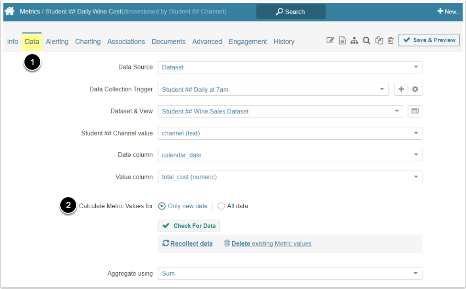466x289 pixels.
Task: Click the Metrics breadcrumb link
Action: (x=30, y=11)
